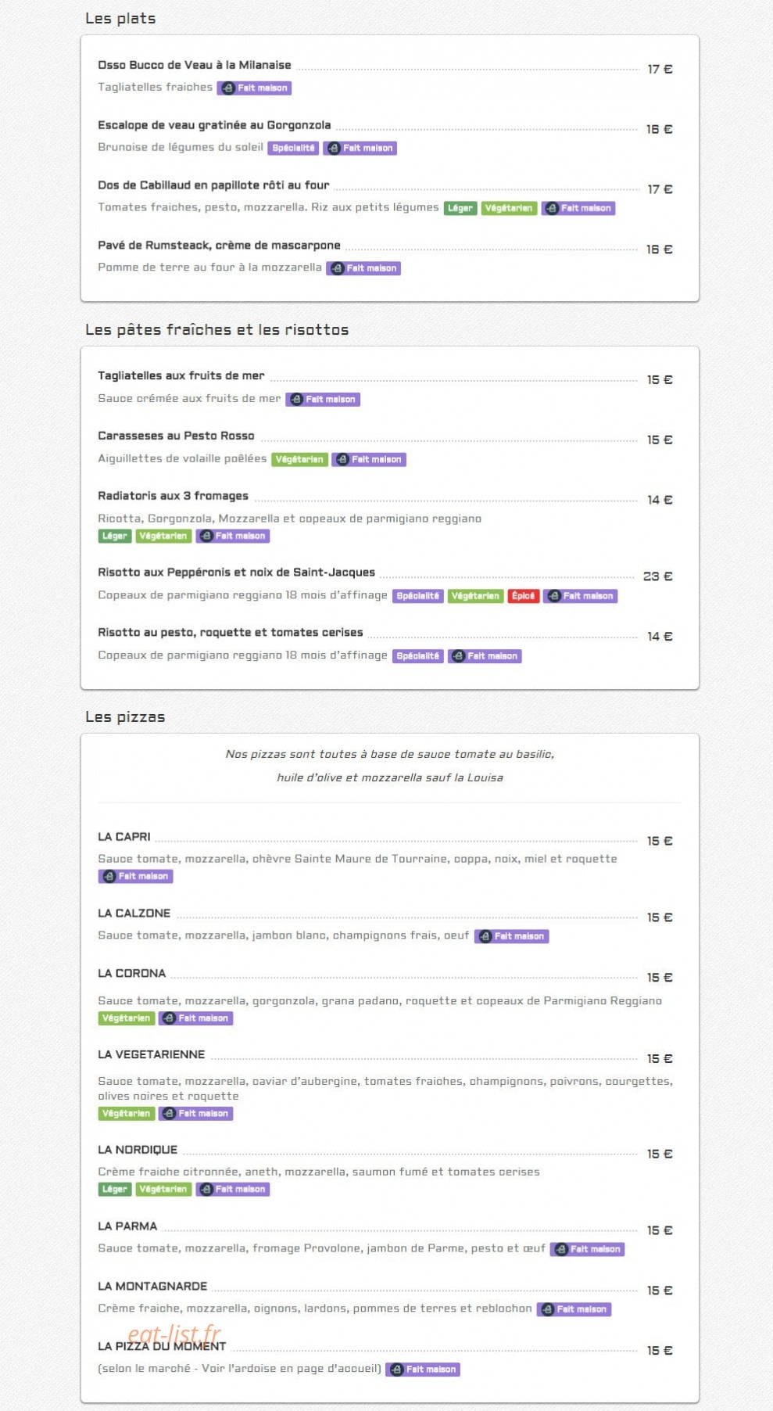Viewport: 773px width, 1411px height.
Task: Click the Fait maison badge under La Capri
Action: [135, 877]
